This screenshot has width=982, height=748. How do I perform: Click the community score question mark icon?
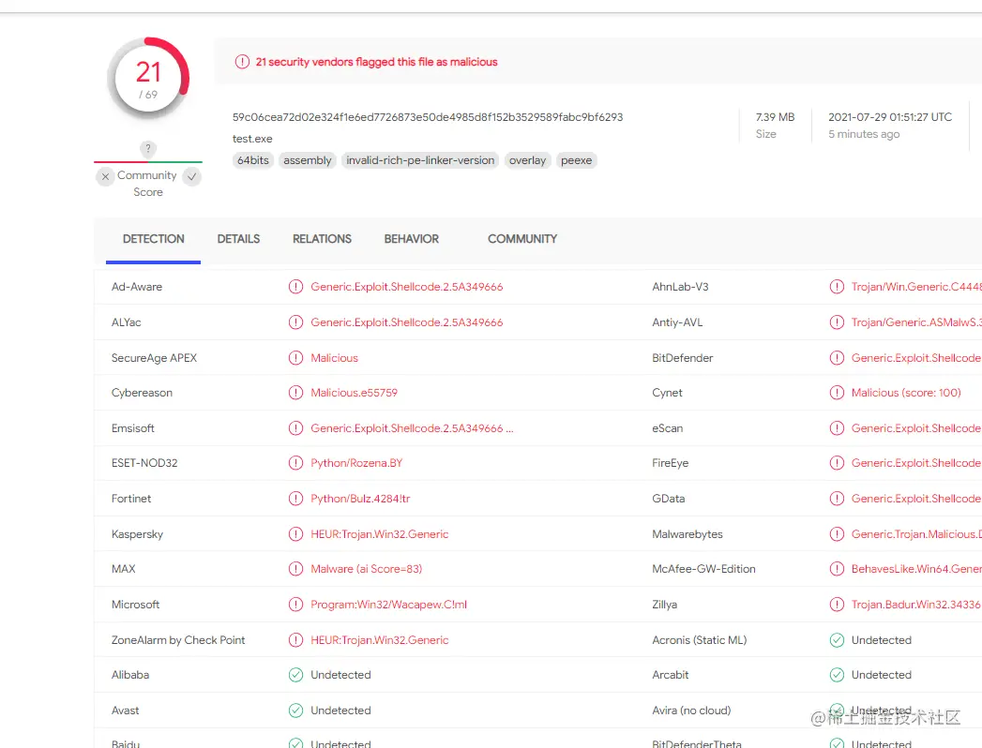coord(148,149)
